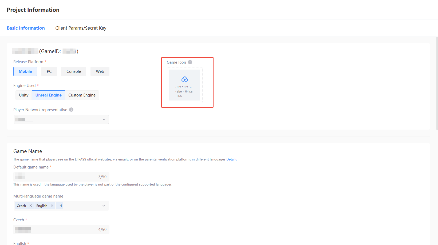
Task: Open the Details link under Game Name
Action: (x=232, y=159)
